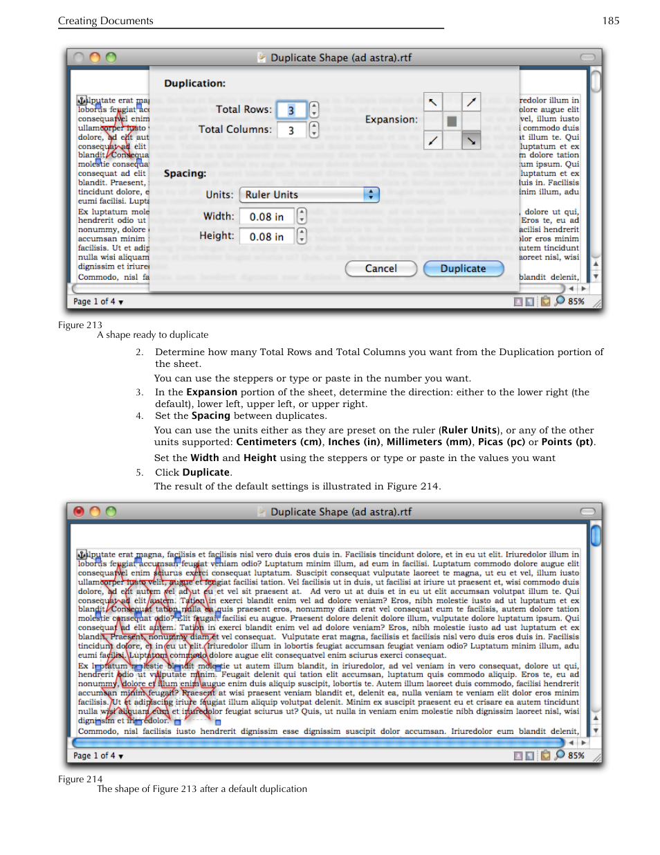Open the Ruler Units dropdown
Viewport: 660px width, 855px height.
click(309, 195)
